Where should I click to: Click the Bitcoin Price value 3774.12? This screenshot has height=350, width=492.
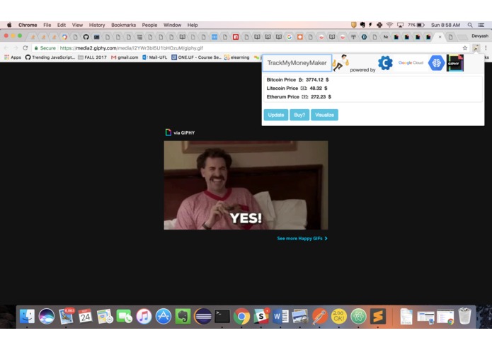click(314, 80)
